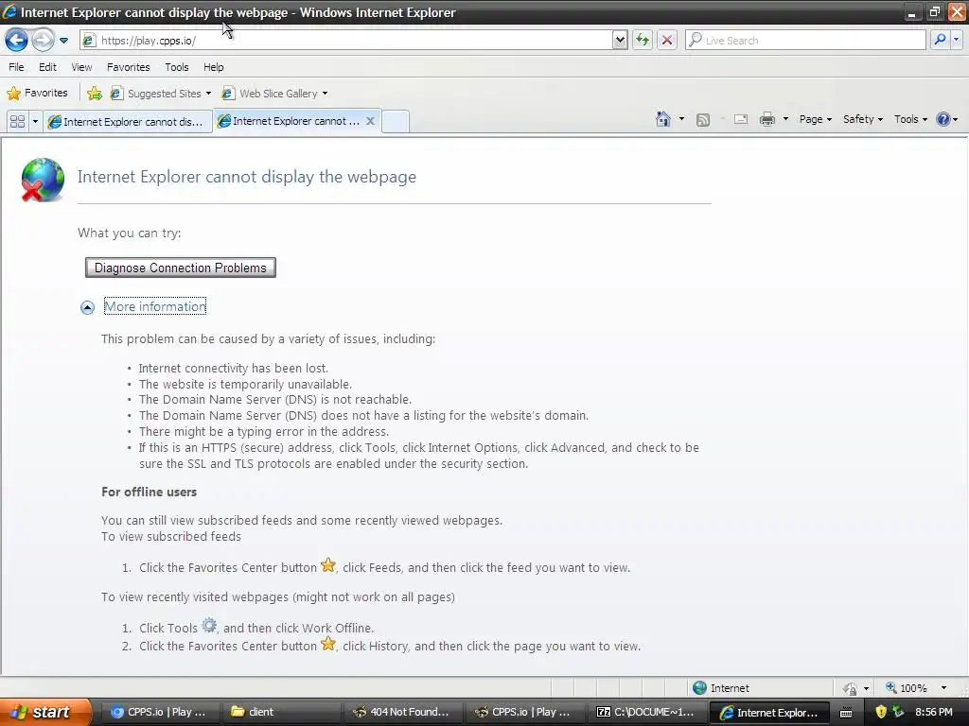This screenshot has height=726, width=969.
Task: Click the security shield tray icon
Action: point(881,712)
